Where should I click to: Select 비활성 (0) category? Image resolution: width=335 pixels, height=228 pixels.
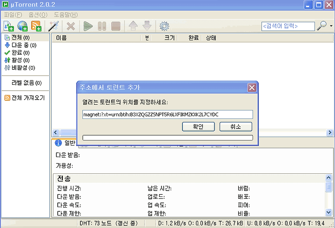(20, 68)
